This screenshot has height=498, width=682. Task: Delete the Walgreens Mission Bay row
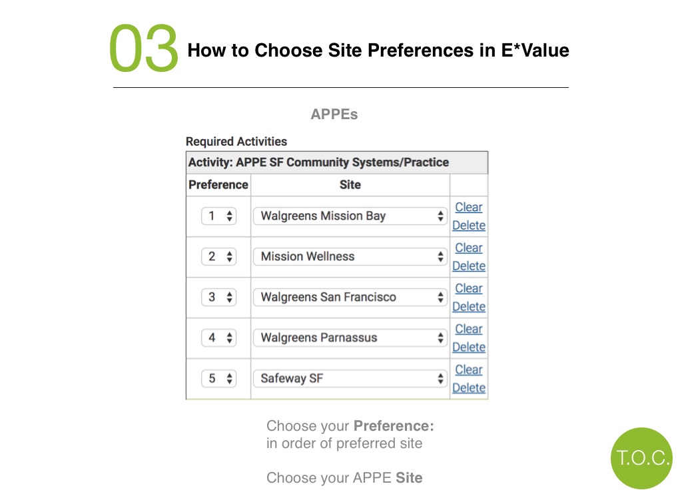pyautogui.click(x=469, y=225)
